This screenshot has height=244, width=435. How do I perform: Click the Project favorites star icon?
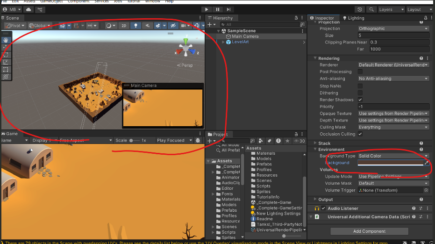click(287, 141)
